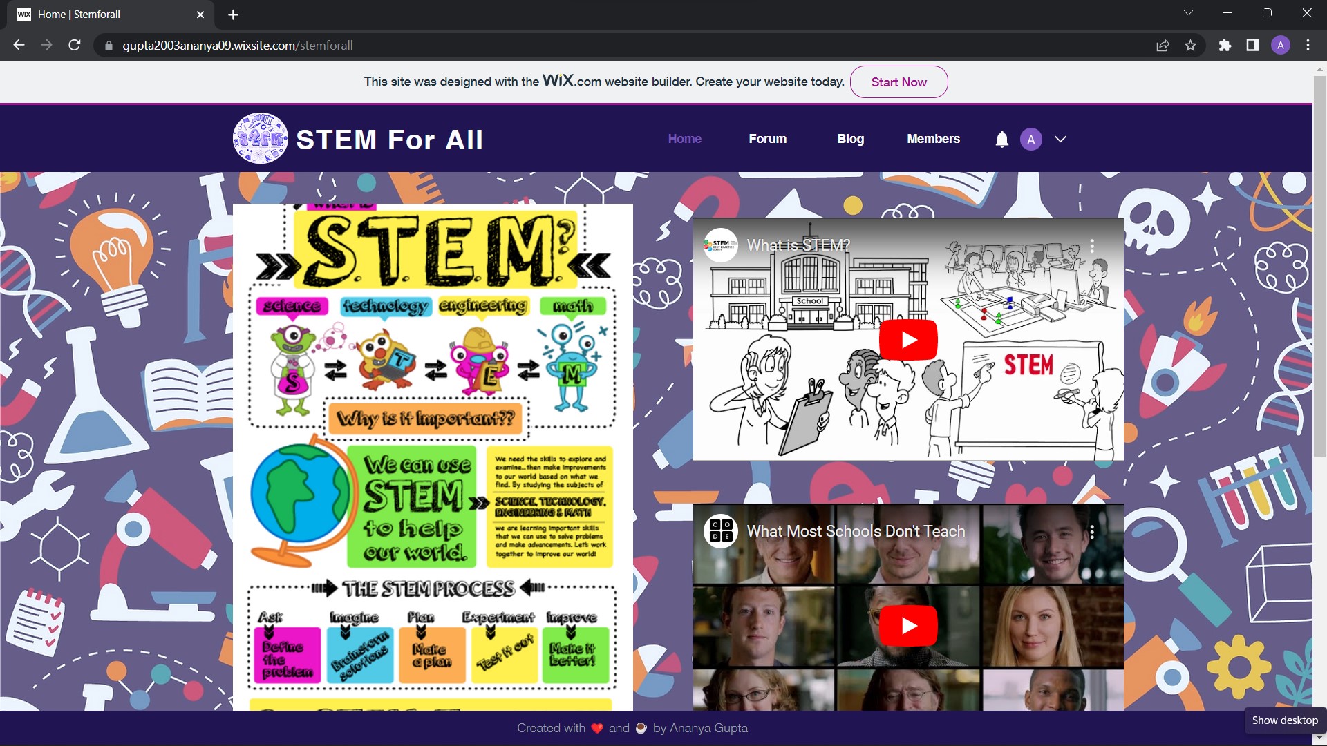Open the Blog menu item
1327x746 pixels.
[850, 139]
